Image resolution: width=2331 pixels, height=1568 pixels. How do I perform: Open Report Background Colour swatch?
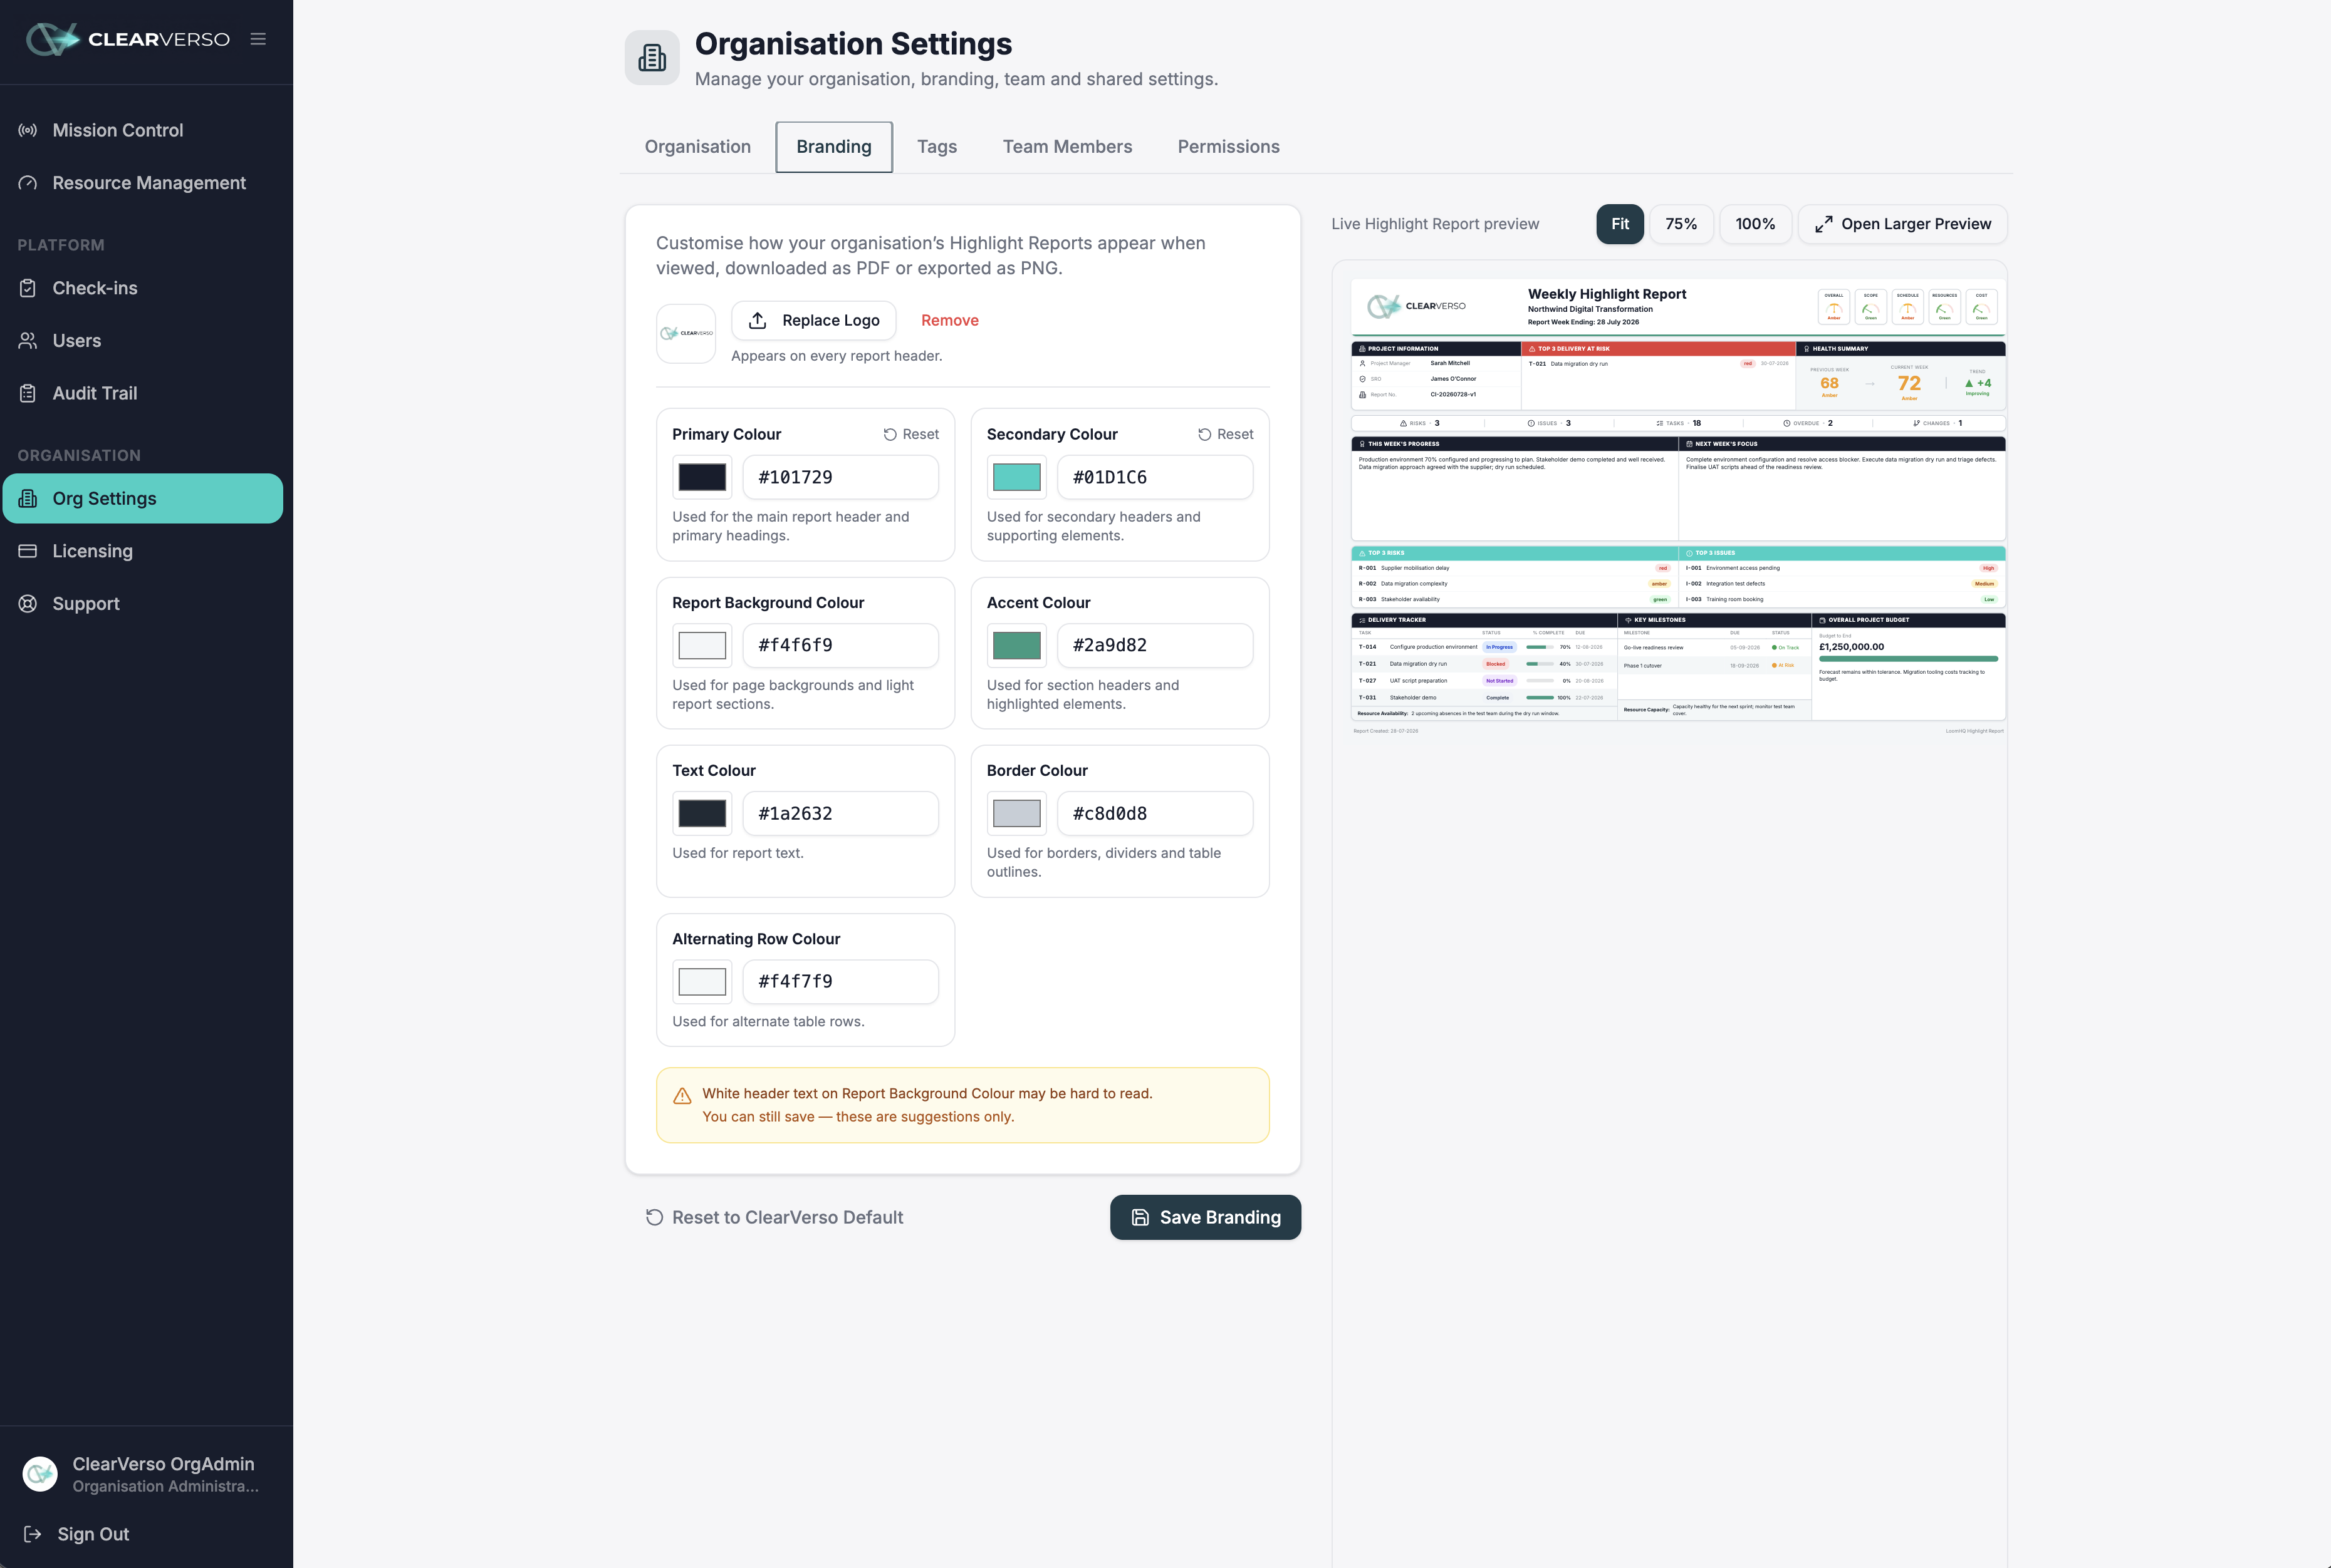coord(702,645)
